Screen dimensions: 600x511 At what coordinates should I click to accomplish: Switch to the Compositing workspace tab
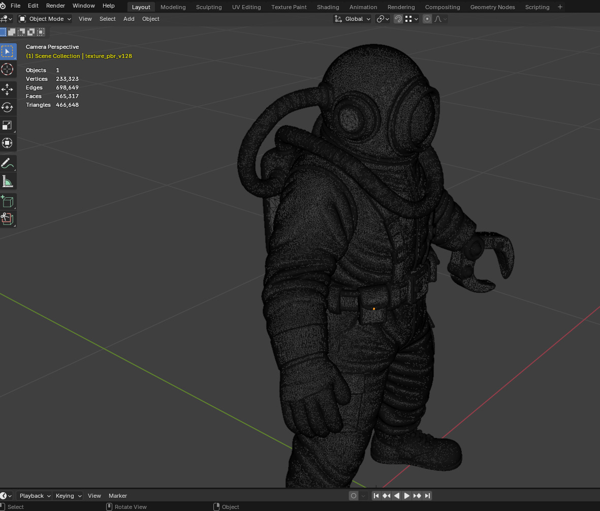pyautogui.click(x=443, y=7)
